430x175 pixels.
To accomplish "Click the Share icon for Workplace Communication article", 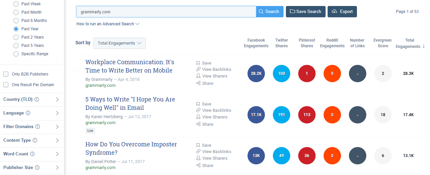I will [198, 84].
